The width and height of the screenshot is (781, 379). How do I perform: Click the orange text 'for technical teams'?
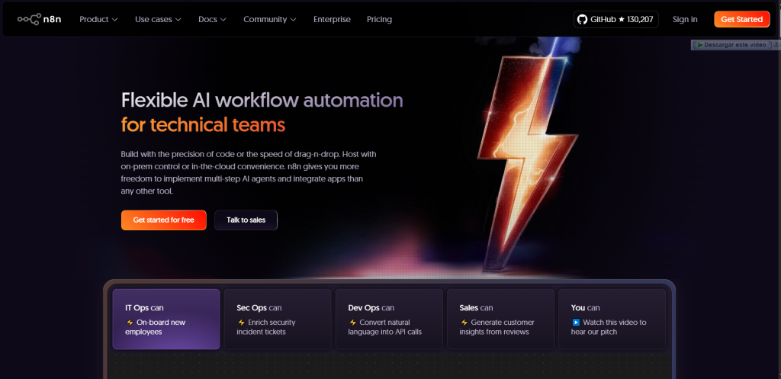point(203,124)
